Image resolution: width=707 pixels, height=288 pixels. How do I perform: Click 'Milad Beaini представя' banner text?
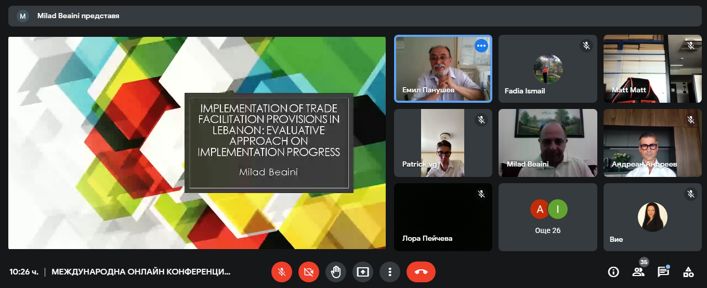78,16
